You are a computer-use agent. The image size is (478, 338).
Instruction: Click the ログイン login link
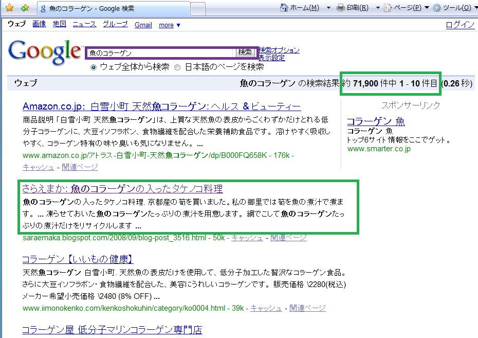[460, 24]
